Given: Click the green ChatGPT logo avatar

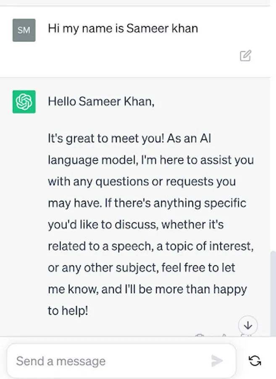Looking at the screenshot, I should pyautogui.click(x=24, y=102).
